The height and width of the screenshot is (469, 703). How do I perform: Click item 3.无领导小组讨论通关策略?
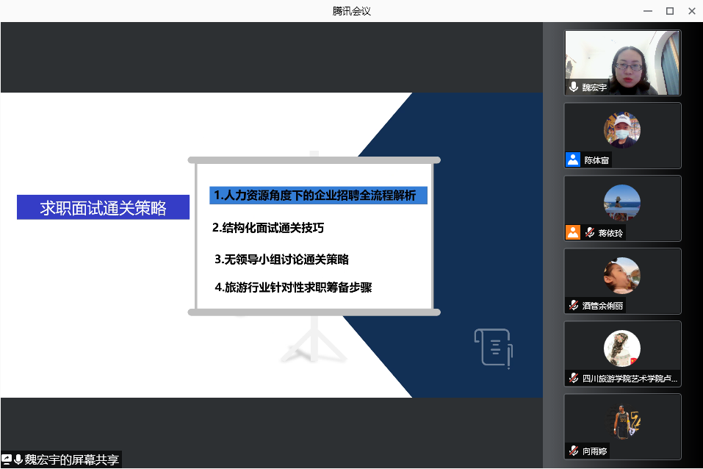tap(281, 259)
